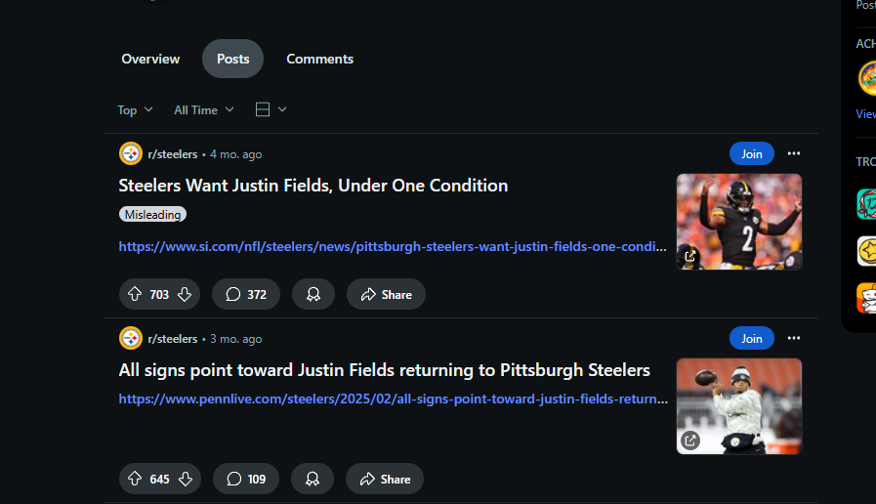Join r/steelers from the first post

tap(751, 153)
